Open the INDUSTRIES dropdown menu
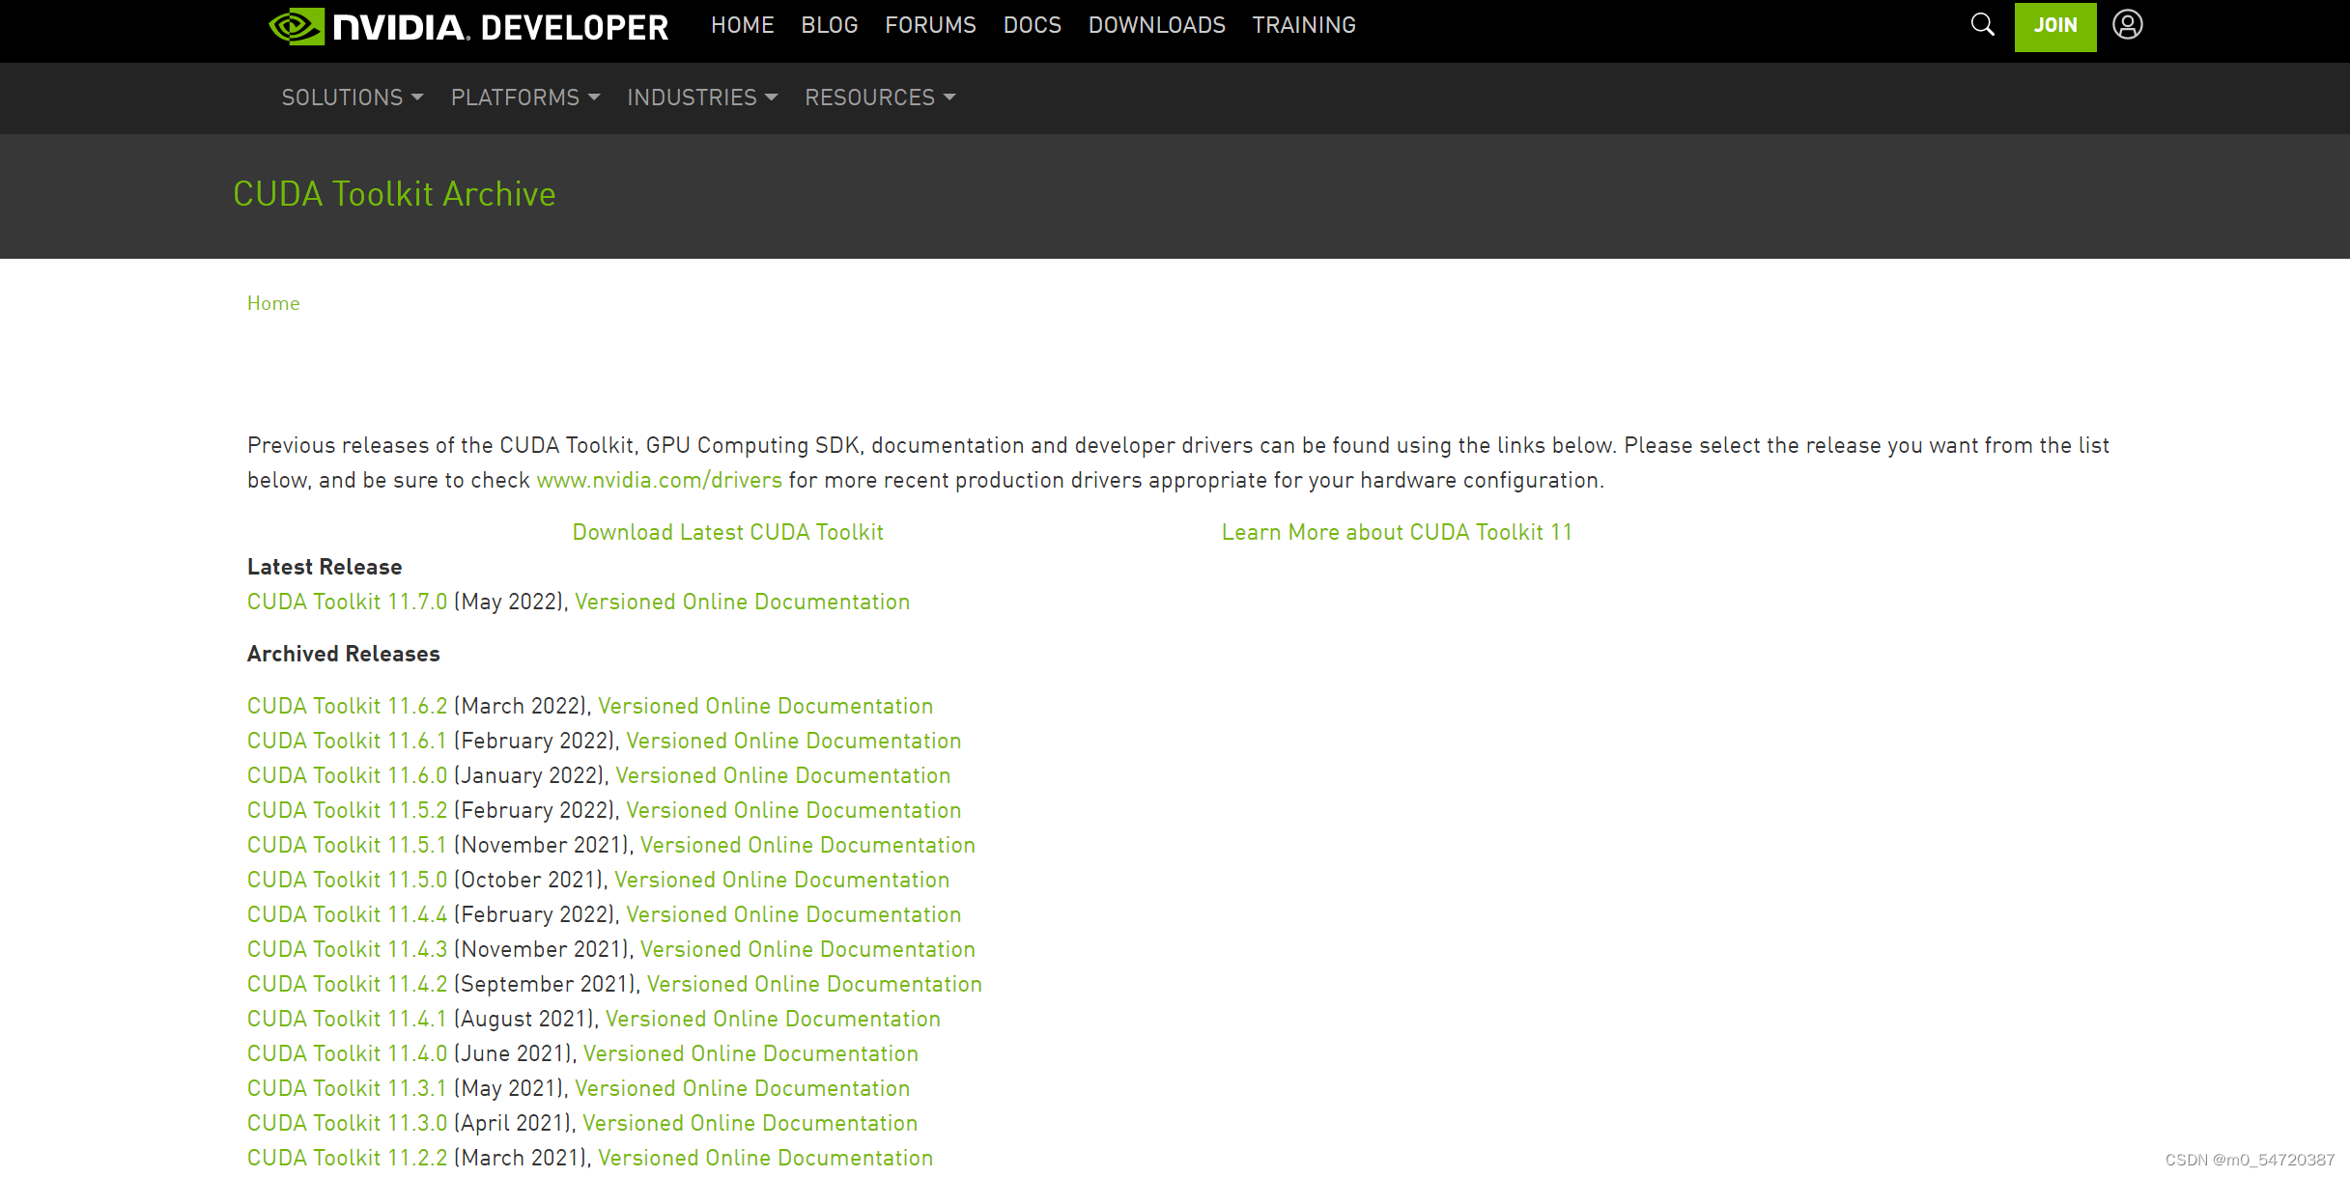The height and width of the screenshot is (1177, 2350). click(x=702, y=98)
